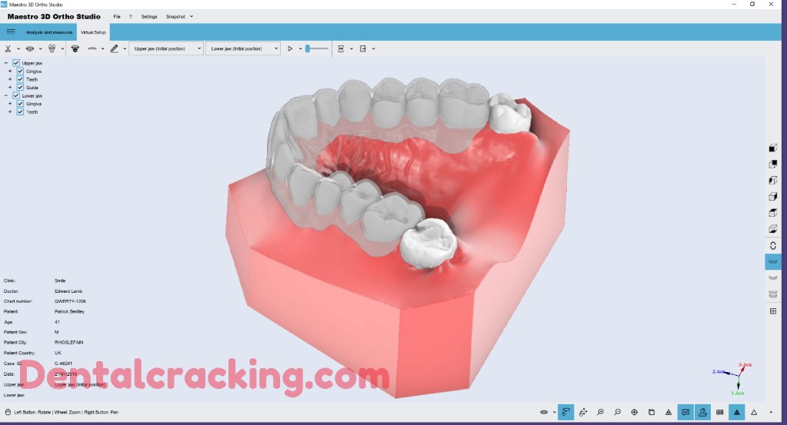This screenshot has width=787, height=425.
Task: Open the Upper jaw position dropdown
Action: (165, 48)
